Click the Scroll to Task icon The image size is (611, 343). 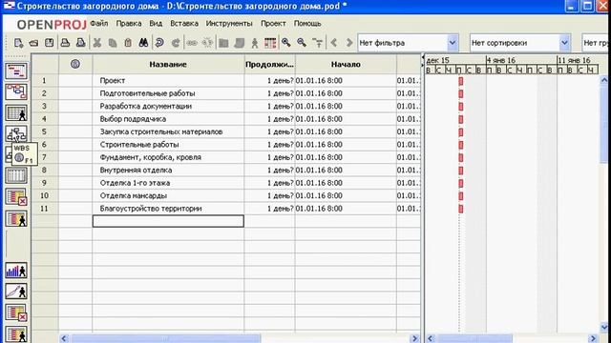pyautogui.click(x=318, y=43)
